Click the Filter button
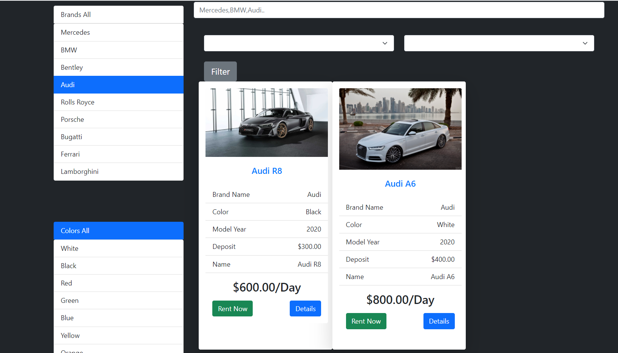 [x=220, y=71]
